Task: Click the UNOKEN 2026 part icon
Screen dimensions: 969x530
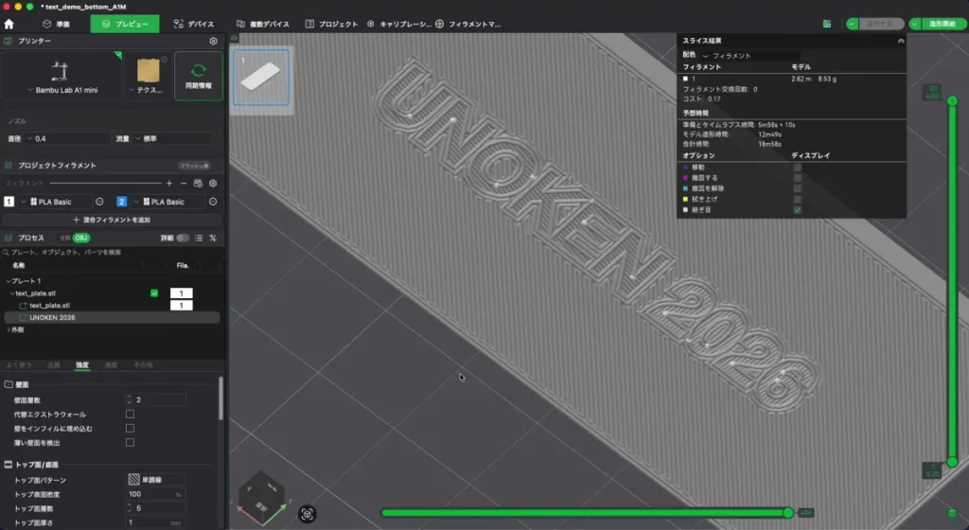Action: [24, 317]
